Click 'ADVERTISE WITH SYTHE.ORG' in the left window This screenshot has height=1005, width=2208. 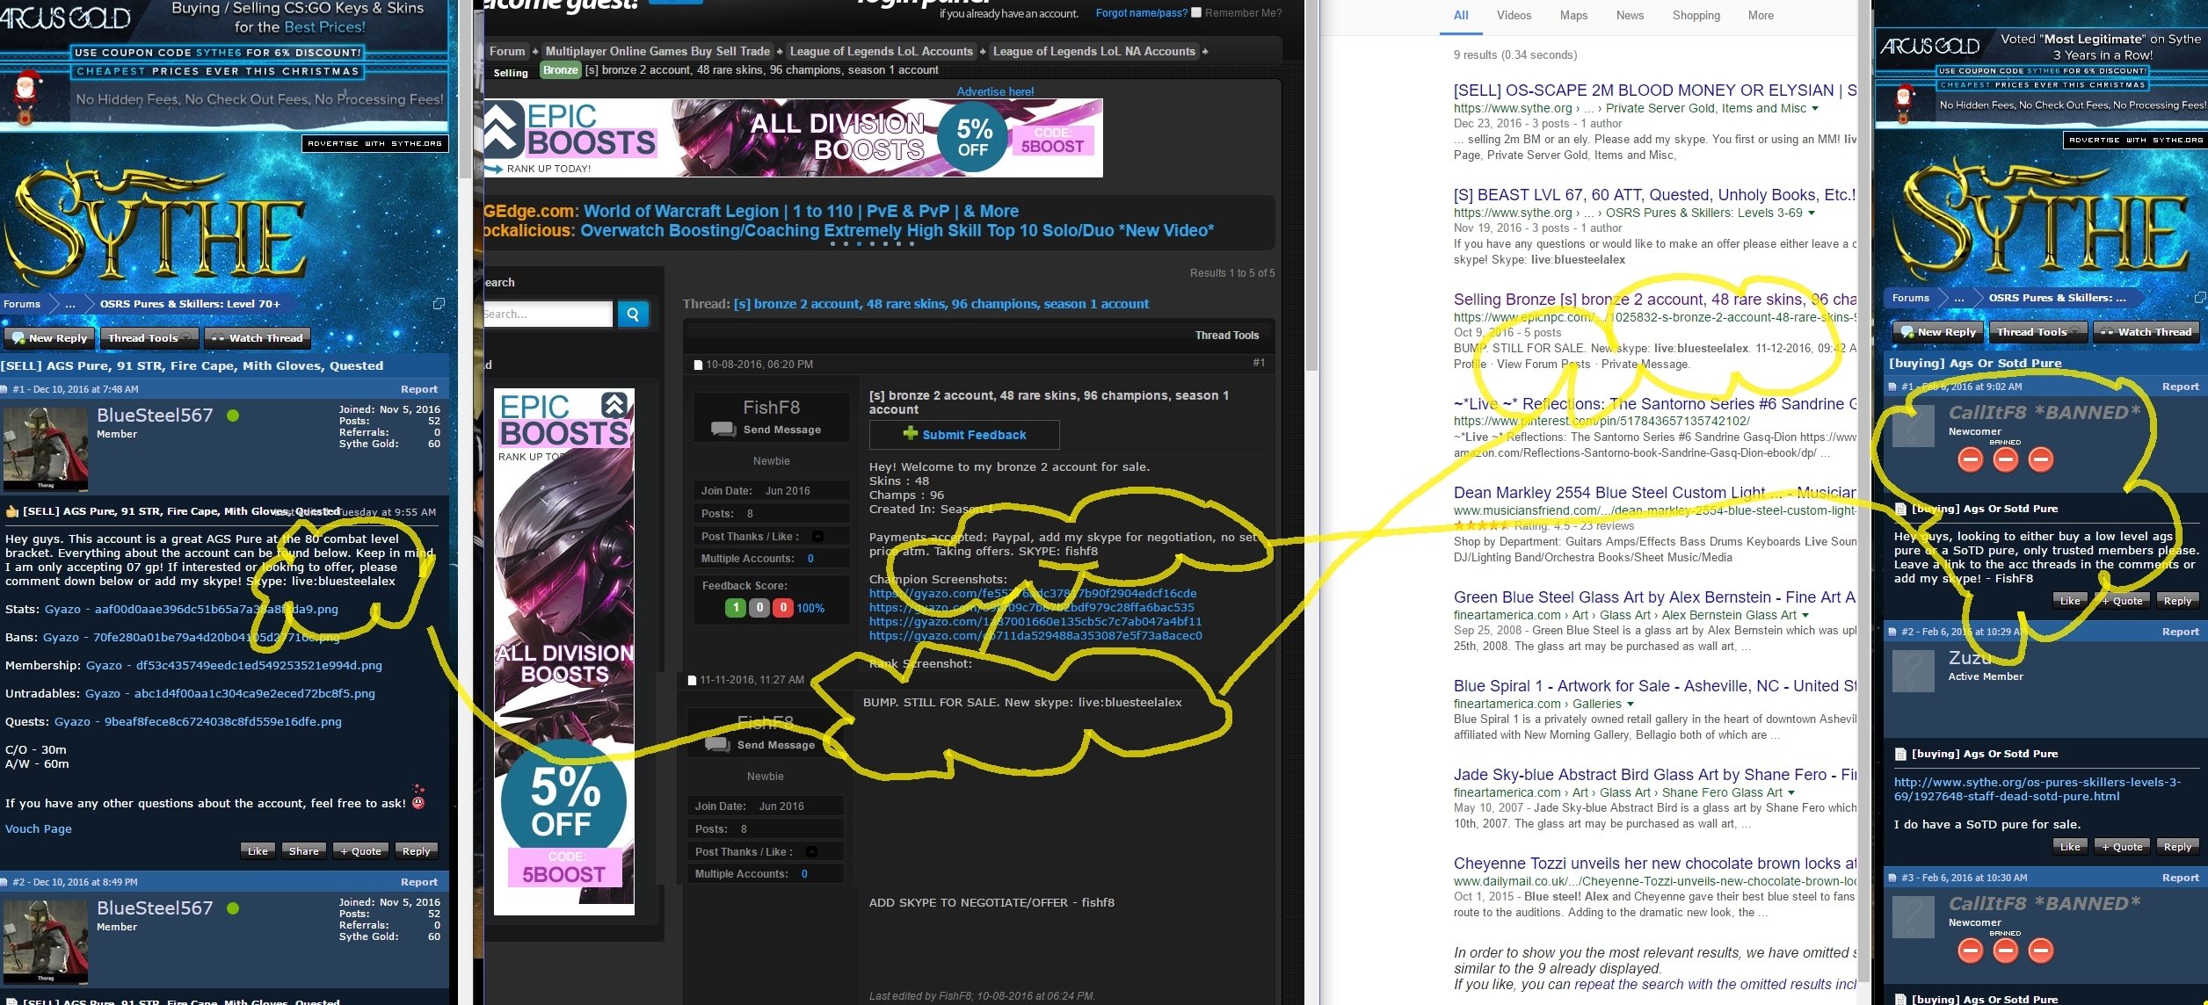tap(375, 143)
